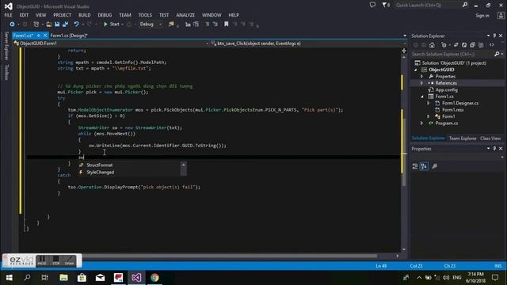Switch to the Form1.cs [Design] tab
Screen dimensions: 507x285
click(x=69, y=36)
